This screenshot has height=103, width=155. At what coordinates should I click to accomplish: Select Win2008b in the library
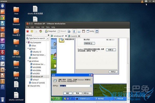click(36, 67)
